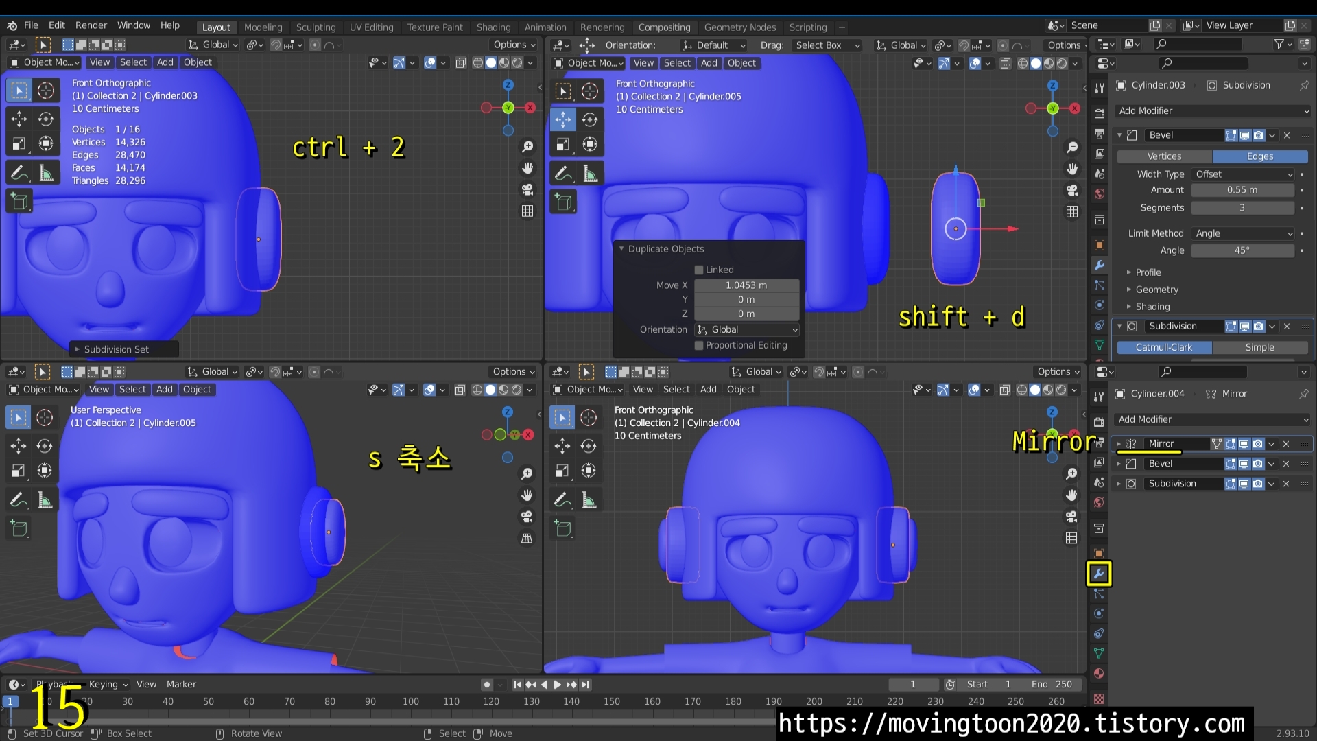
Task: Select the Move tool in top-right viewport
Action: 562,119
